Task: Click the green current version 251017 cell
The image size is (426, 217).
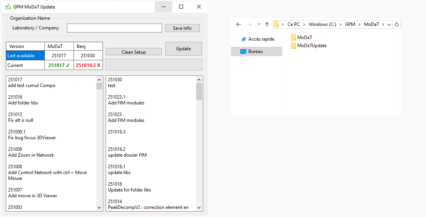Action: pyautogui.click(x=59, y=65)
